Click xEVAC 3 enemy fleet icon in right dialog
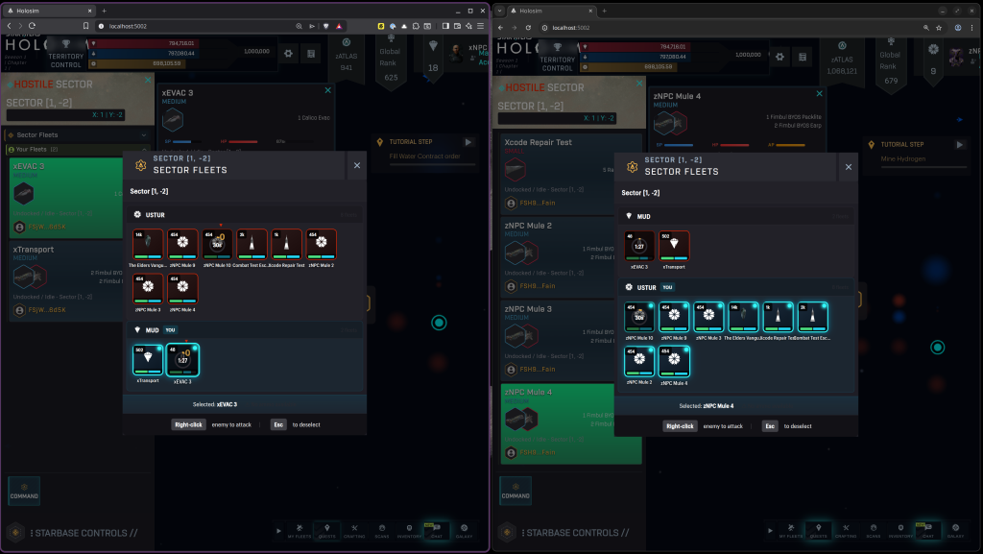Viewport: 983px width, 554px height. [638, 246]
